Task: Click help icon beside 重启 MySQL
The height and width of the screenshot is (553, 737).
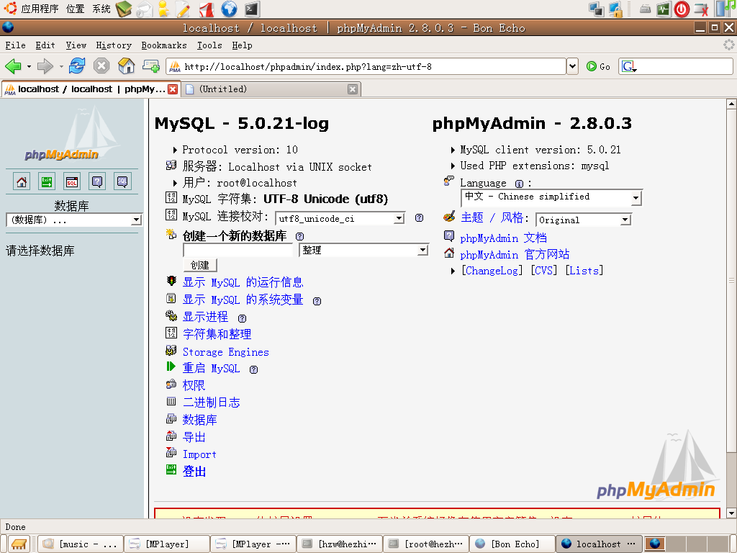Action: (x=254, y=369)
